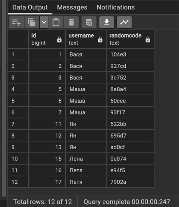This screenshot has width=179, height=207.
Task: Click the cell containing code 8a8a4
Action: coord(130,89)
